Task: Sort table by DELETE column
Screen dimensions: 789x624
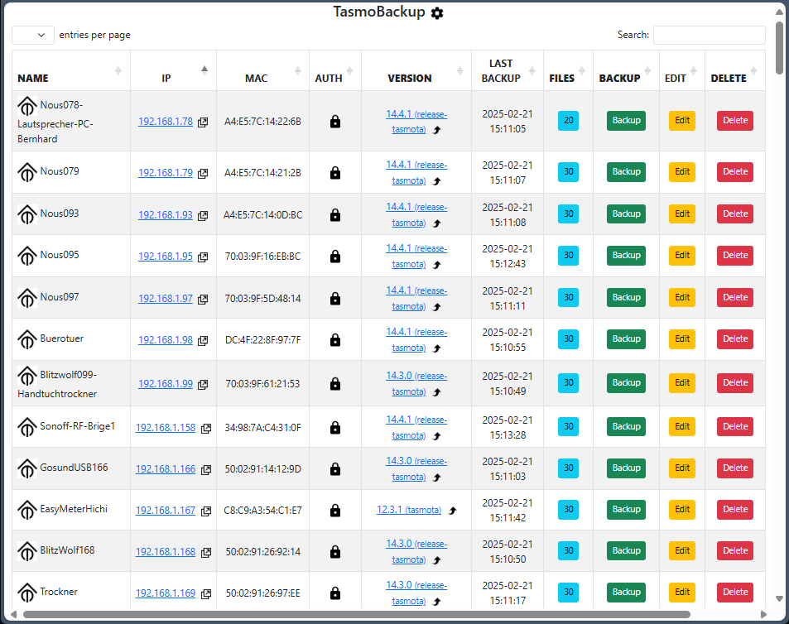Action: pos(734,70)
